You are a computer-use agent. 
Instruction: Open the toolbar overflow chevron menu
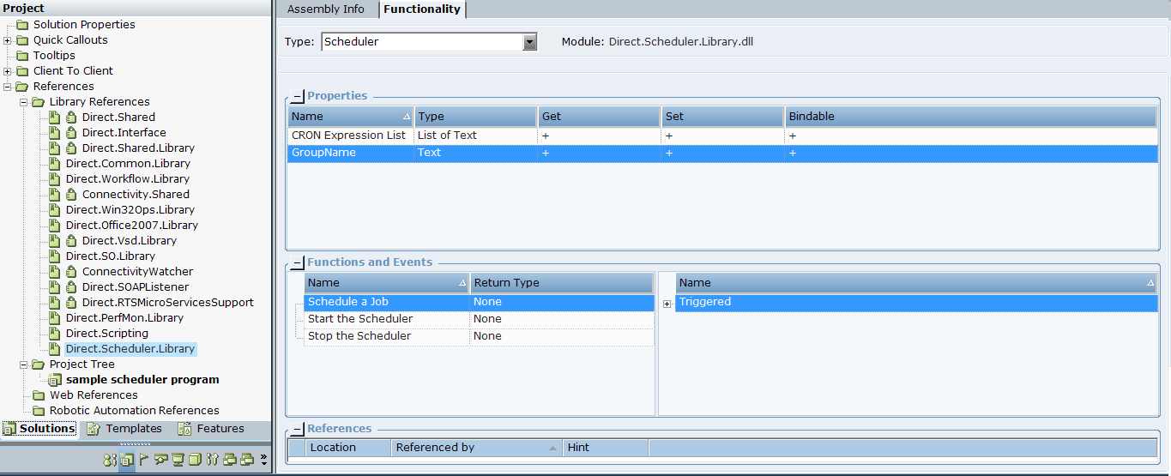click(x=263, y=460)
